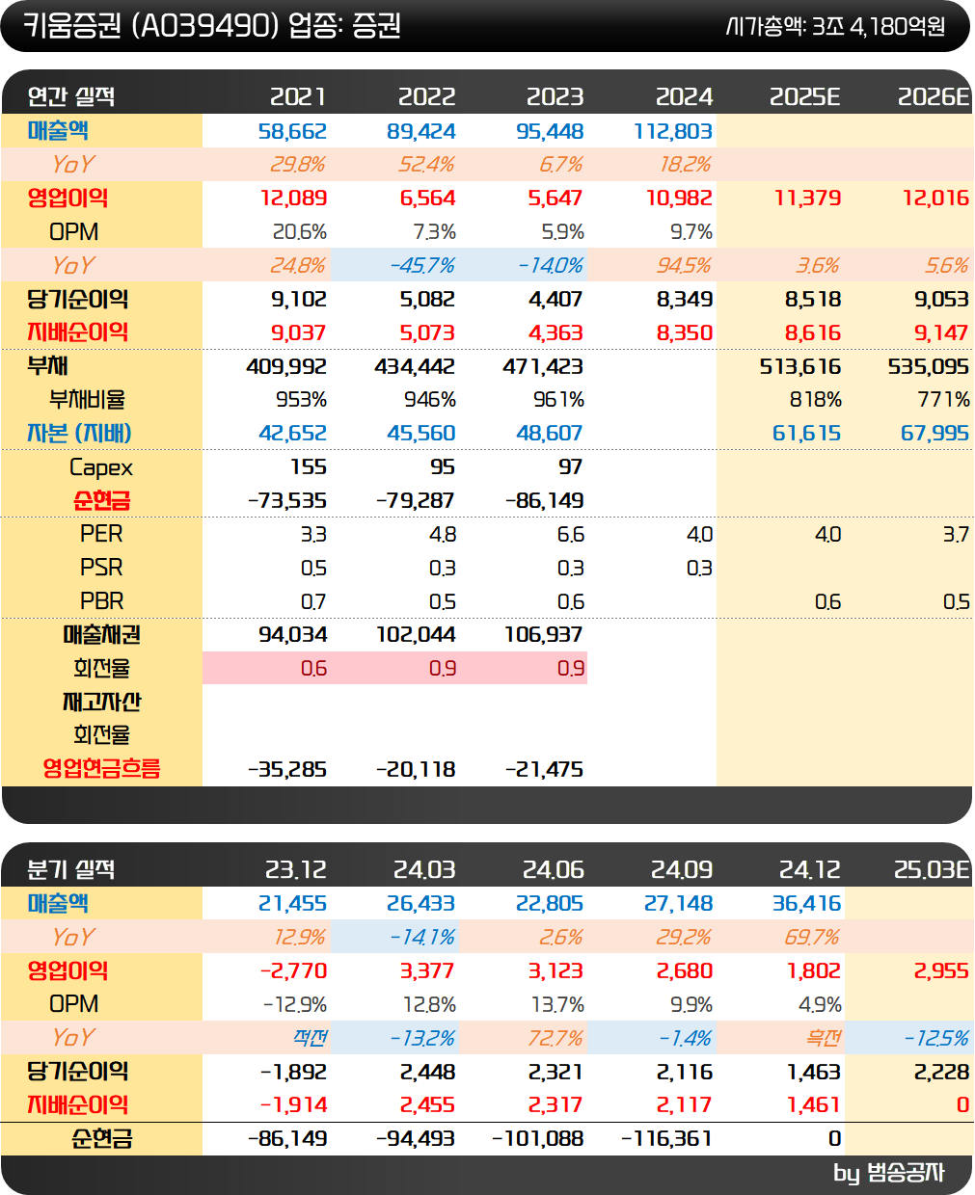975x1195 pixels.
Task: Click operating cash flow -35,285
Action: point(287,769)
